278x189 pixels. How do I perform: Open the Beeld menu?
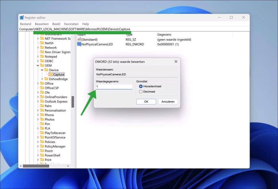pos(56,24)
